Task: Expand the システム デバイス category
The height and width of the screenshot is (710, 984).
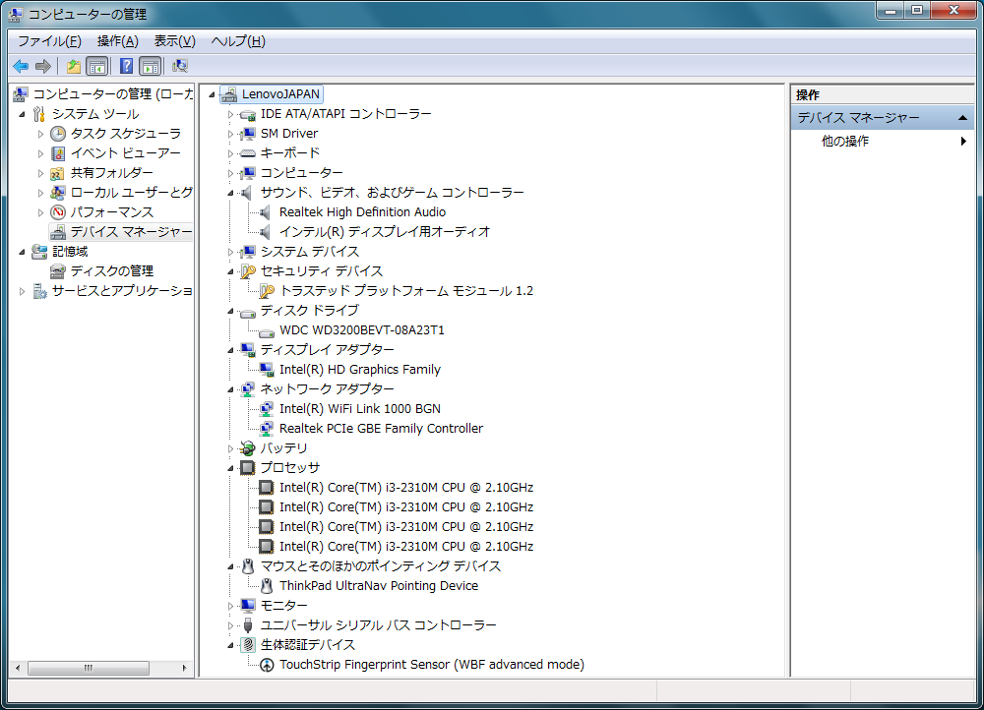Action: pyautogui.click(x=230, y=252)
